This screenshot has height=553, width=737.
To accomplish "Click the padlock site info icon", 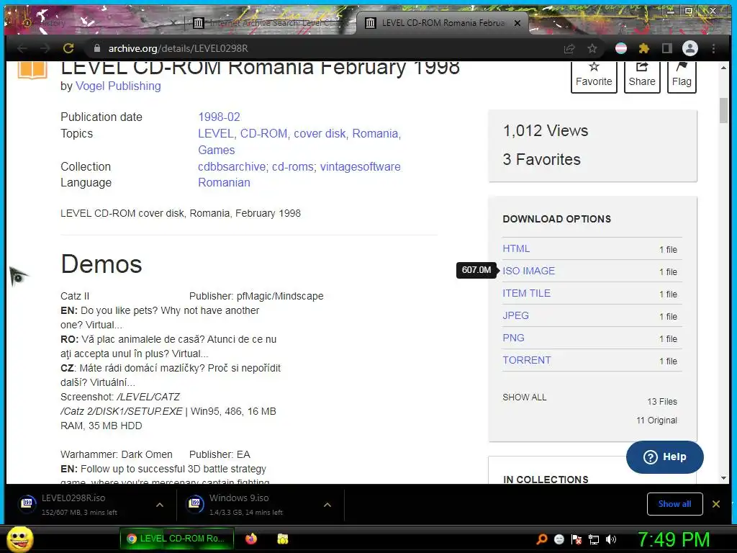I will (x=97, y=48).
